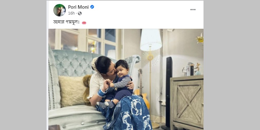
Task: Open the Pori Moni name link
Action: pos(78,7)
